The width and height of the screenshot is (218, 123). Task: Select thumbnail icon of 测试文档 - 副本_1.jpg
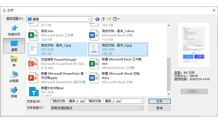pos(33,49)
